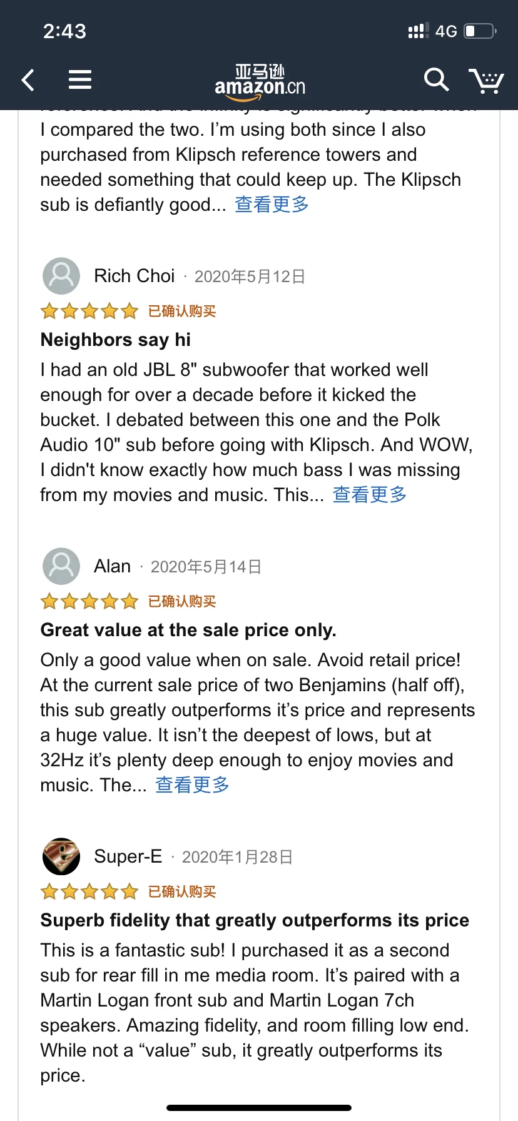
Task: Tap Rich Choi's five-star rating
Action: click(89, 311)
